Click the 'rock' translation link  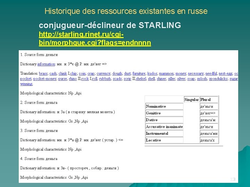pyautogui.click(x=85, y=79)
